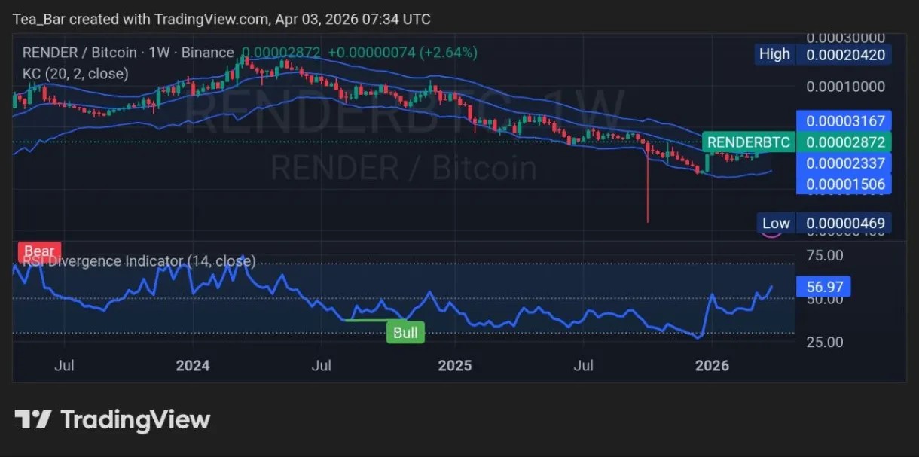
Task: Click the 0.00001506 lower band value label
Action: point(844,184)
